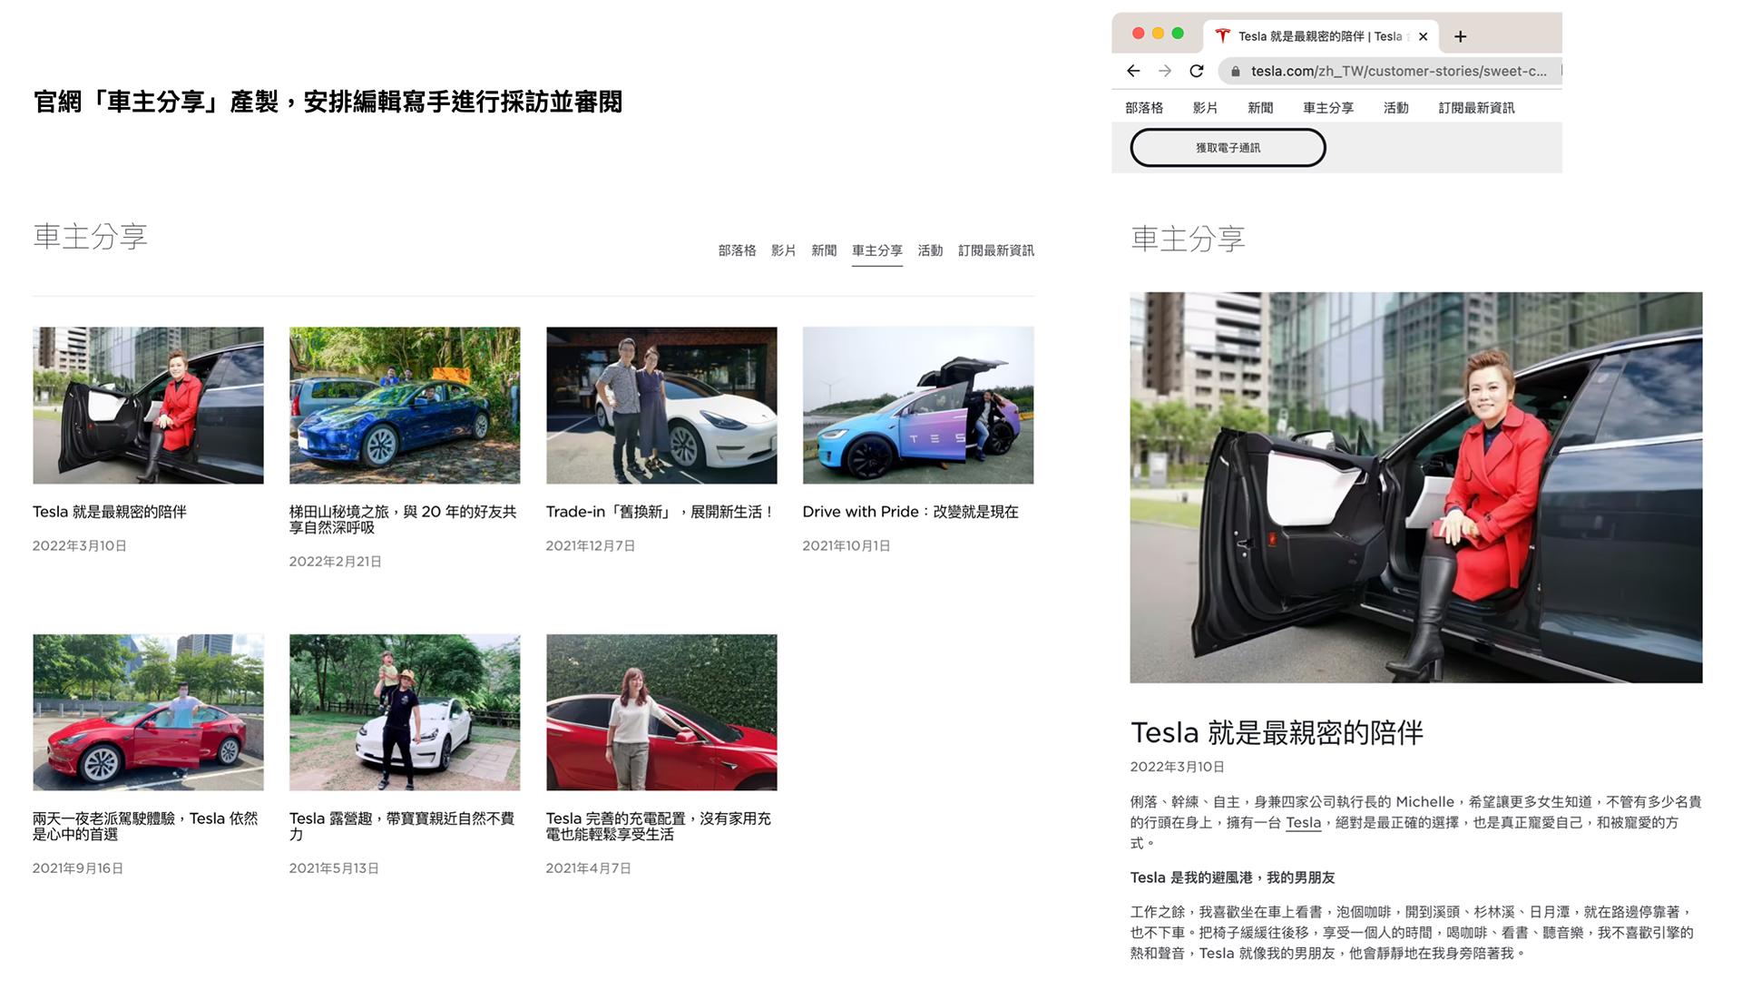The height and width of the screenshot is (999, 1742).
Task: Open 訂閱最新資訊 in the browser page nav
Action: point(1476,108)
